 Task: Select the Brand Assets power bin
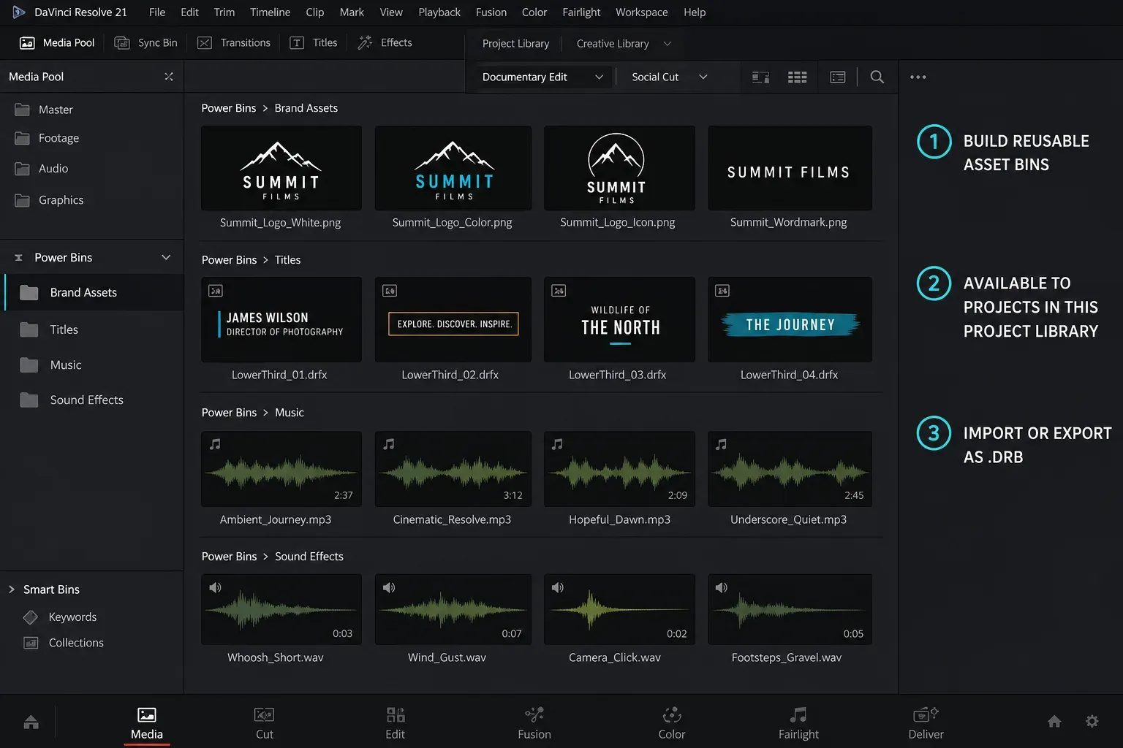pyautogui.click(x=94, y=292)
